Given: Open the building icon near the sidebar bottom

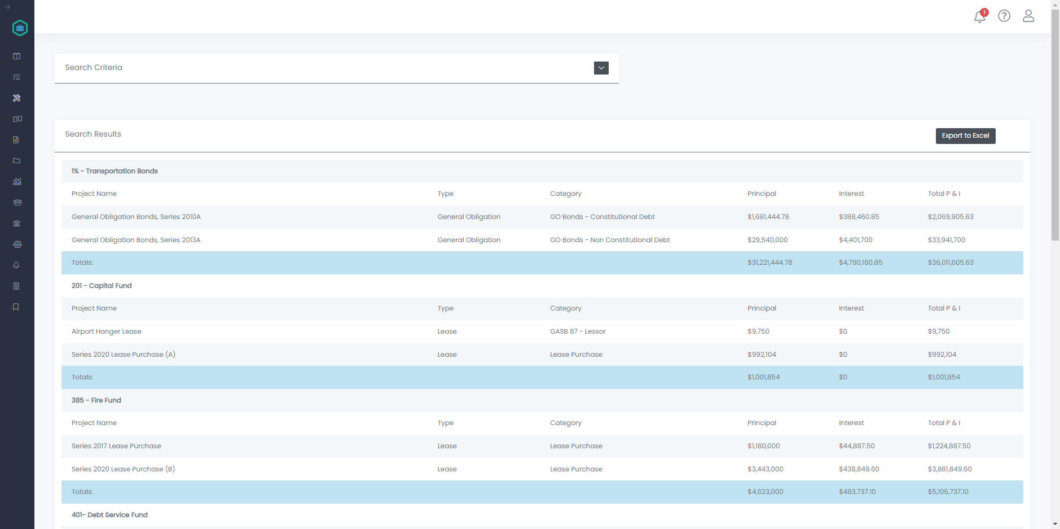Looking at the screenshot, I should click(x=16, y=286).
